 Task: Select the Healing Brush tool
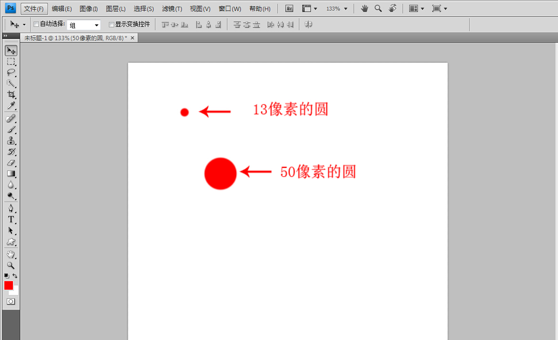(11, 118)
